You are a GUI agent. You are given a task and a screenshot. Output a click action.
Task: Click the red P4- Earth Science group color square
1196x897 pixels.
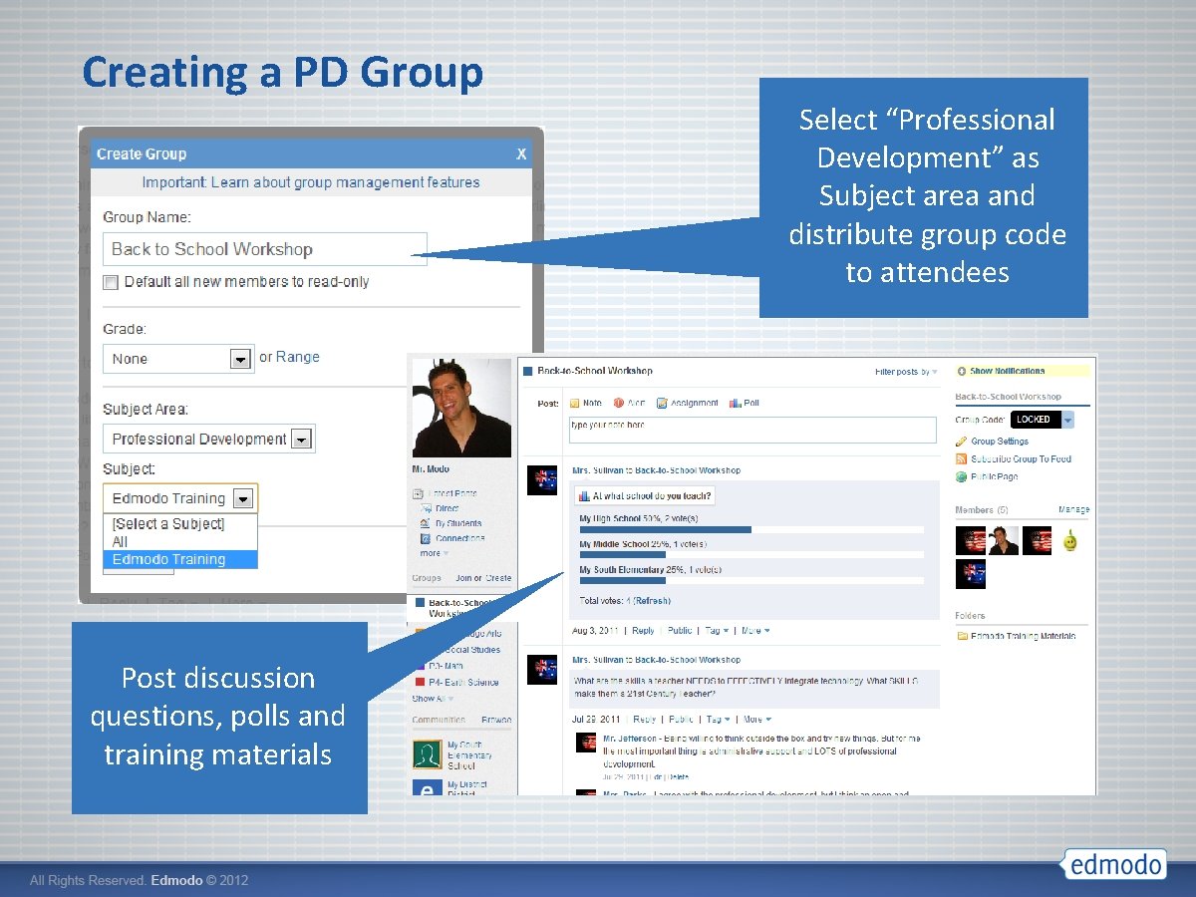(420, 683)
